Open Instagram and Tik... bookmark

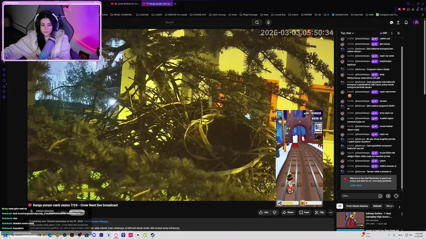pyautogui.click(x=387, y=15)
